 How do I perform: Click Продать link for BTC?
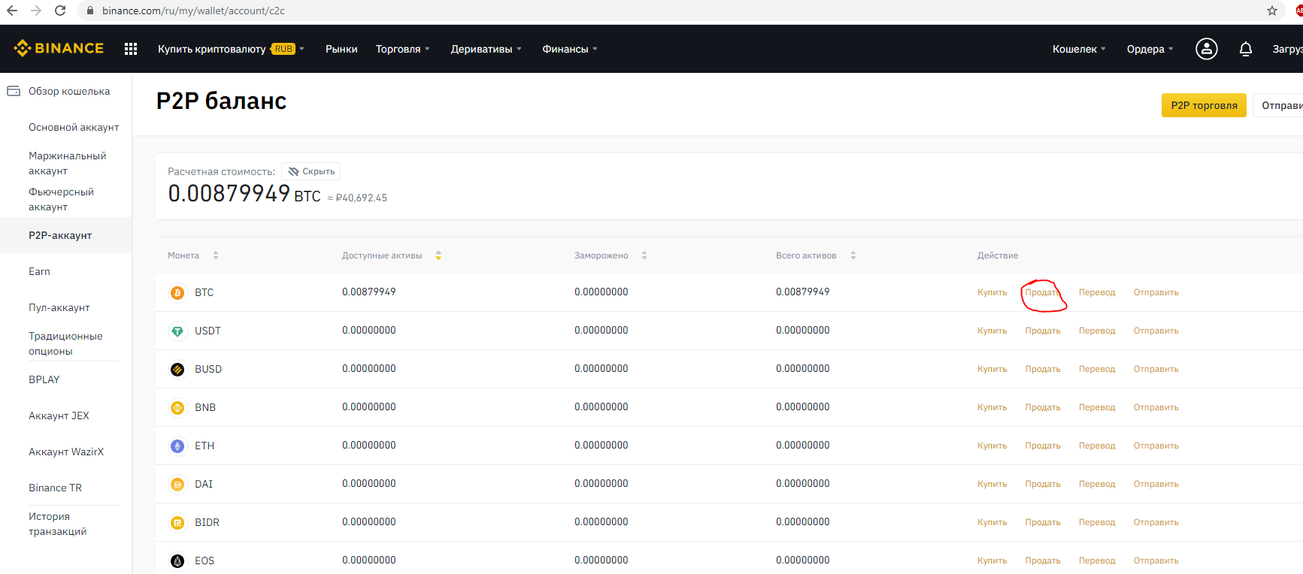tap(1042, 292)
